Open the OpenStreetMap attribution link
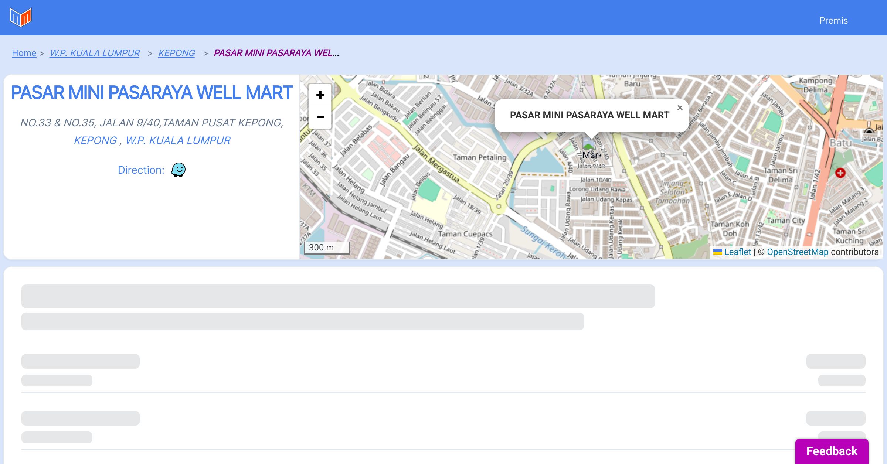This screenshot has width=887, height=464. [798, 252]
